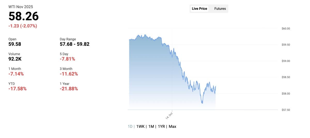Click the 14 Oct date marker
Image resolution: width=310 pixels, height=138 pixels.
point(169,116)
